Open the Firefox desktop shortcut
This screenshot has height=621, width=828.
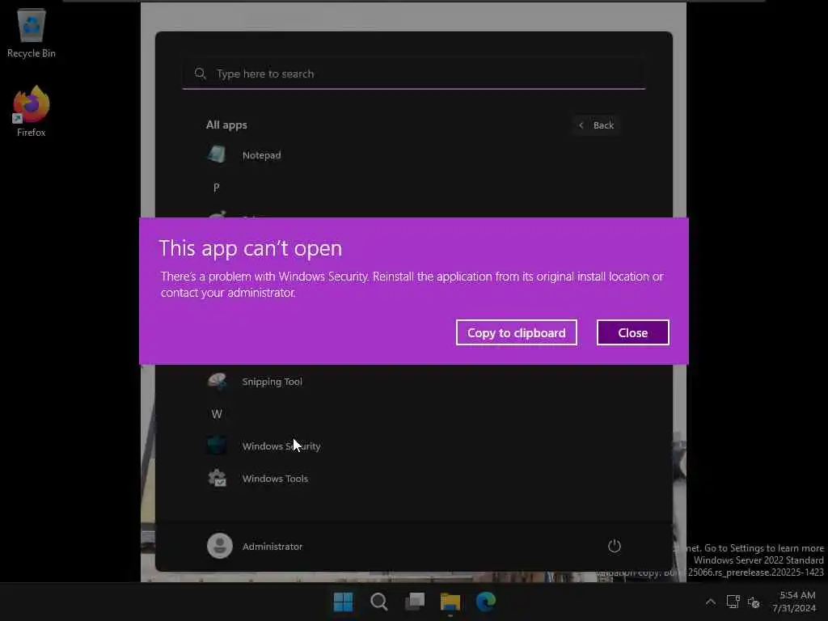(32, 112)
